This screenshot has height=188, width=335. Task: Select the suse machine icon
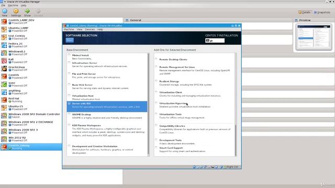4,84
